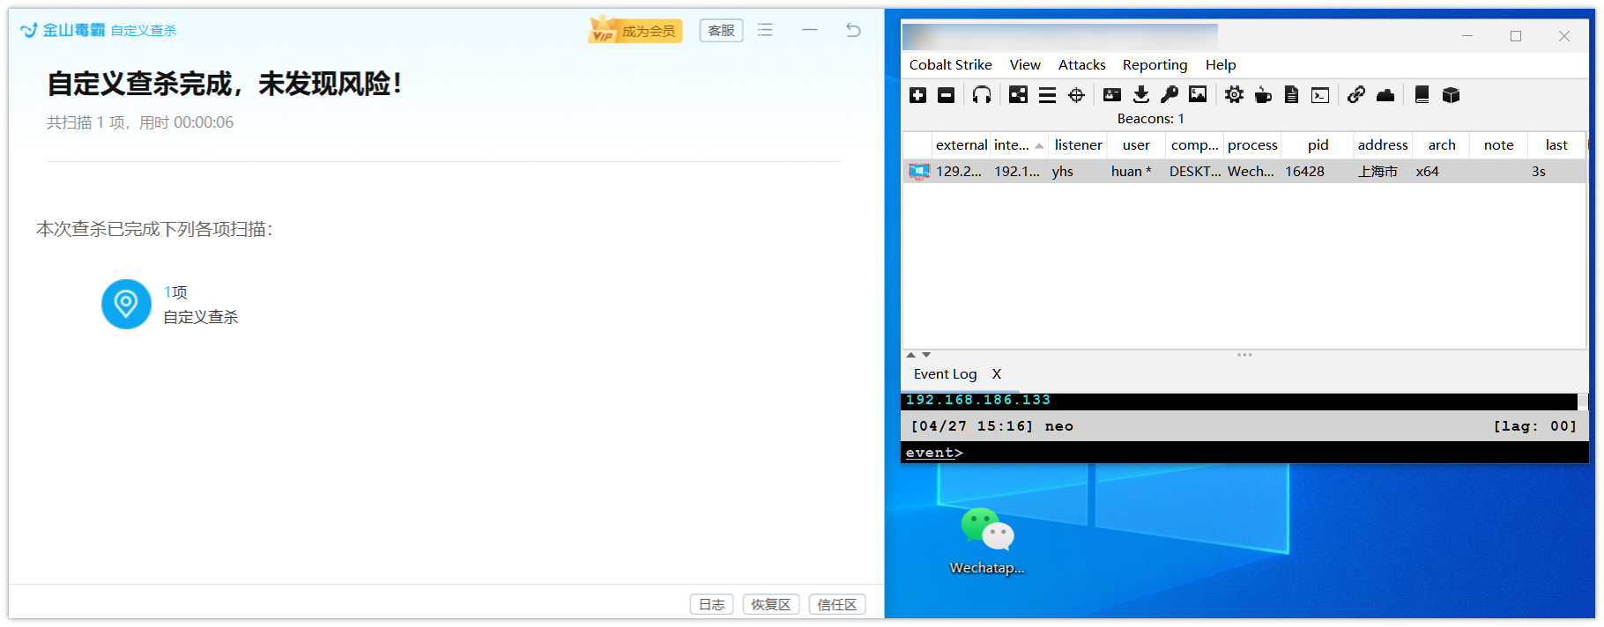Image resolution: width=1604 pixels, height=627 pixels.
Task: Open the 日志 log button
Action: pos(711,605)
